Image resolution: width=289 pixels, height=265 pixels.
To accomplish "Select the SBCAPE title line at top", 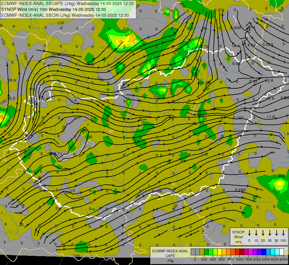I will click(67, 4).
